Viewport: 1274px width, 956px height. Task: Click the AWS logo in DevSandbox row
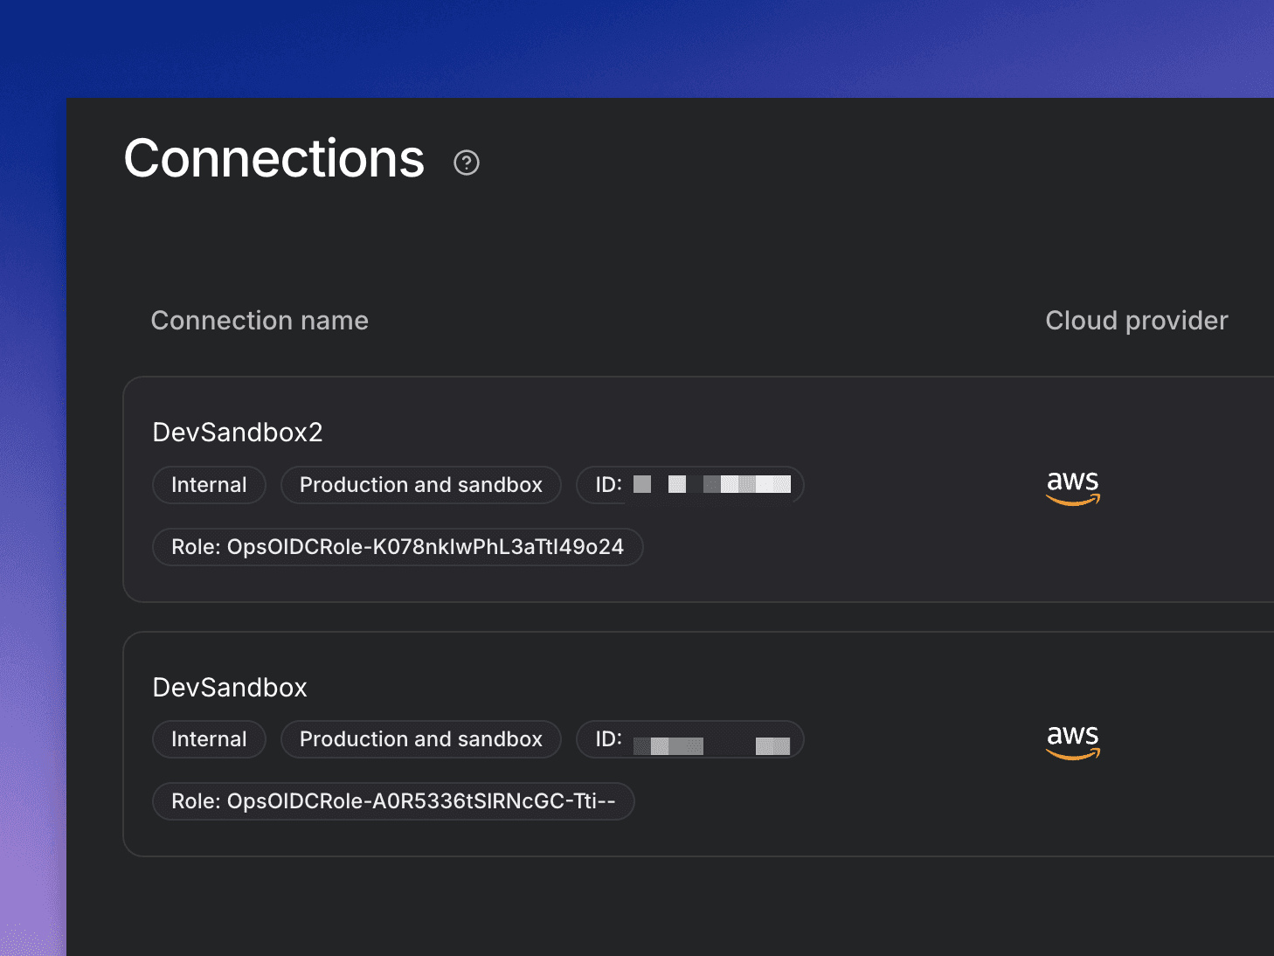pyautogui.click(x=1073, y=742)
